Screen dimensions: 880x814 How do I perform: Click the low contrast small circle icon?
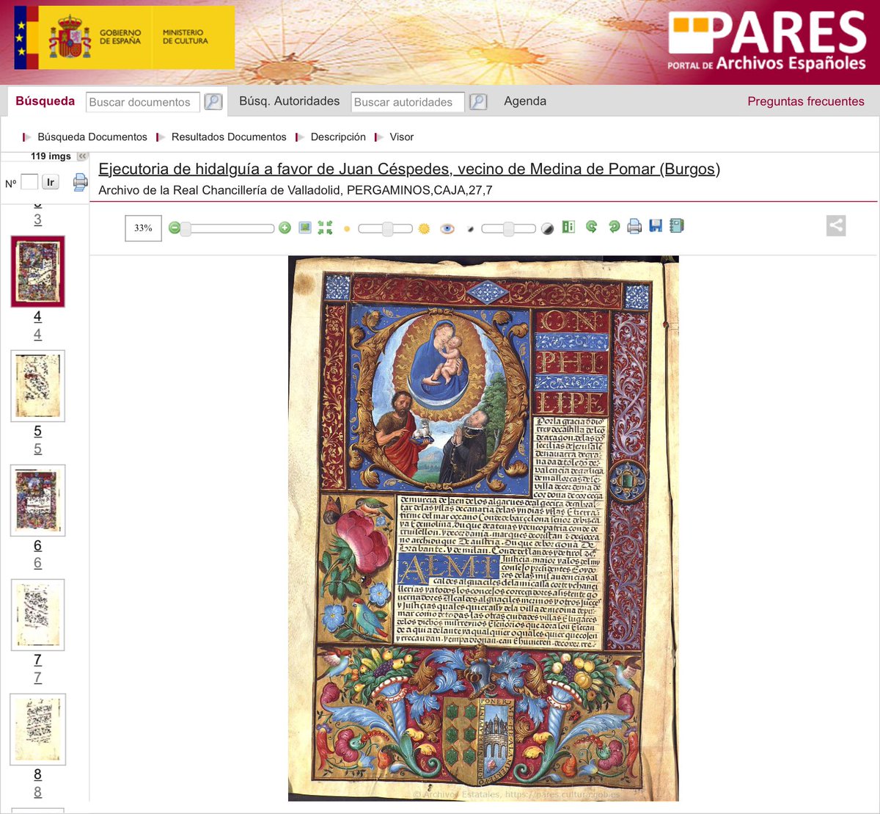click(x=470, y=230)
